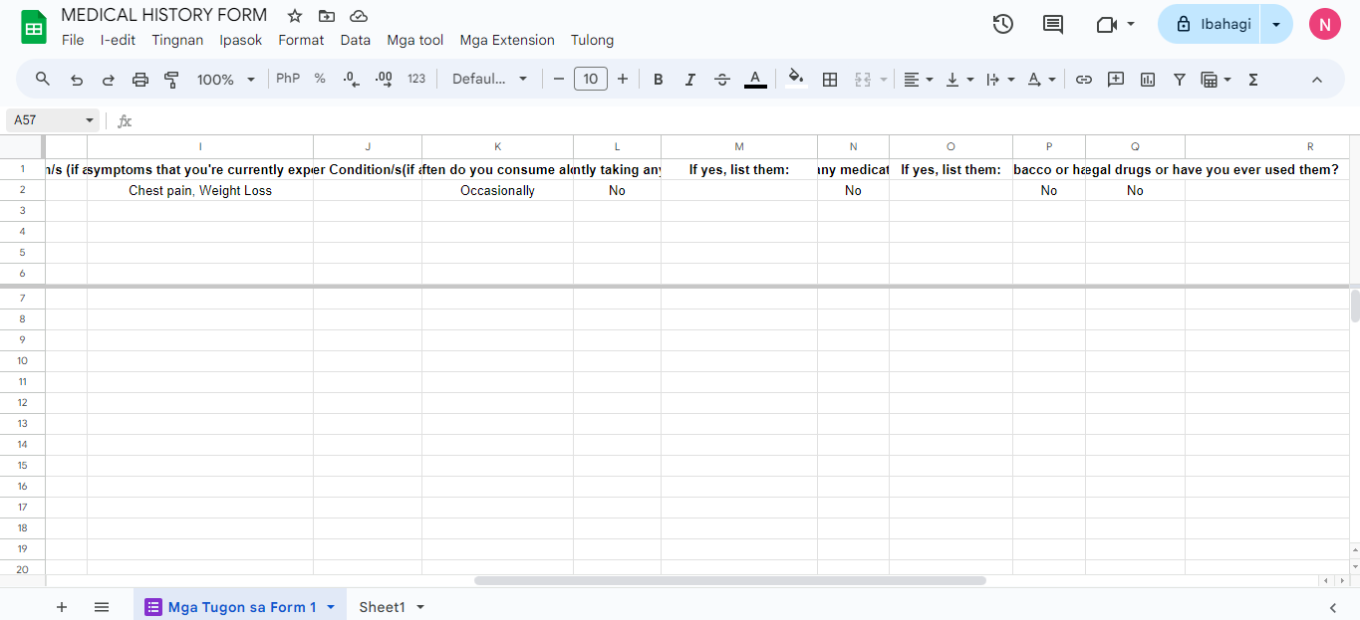
Task: Open the Tingnan menu
Action: (177, 40)
